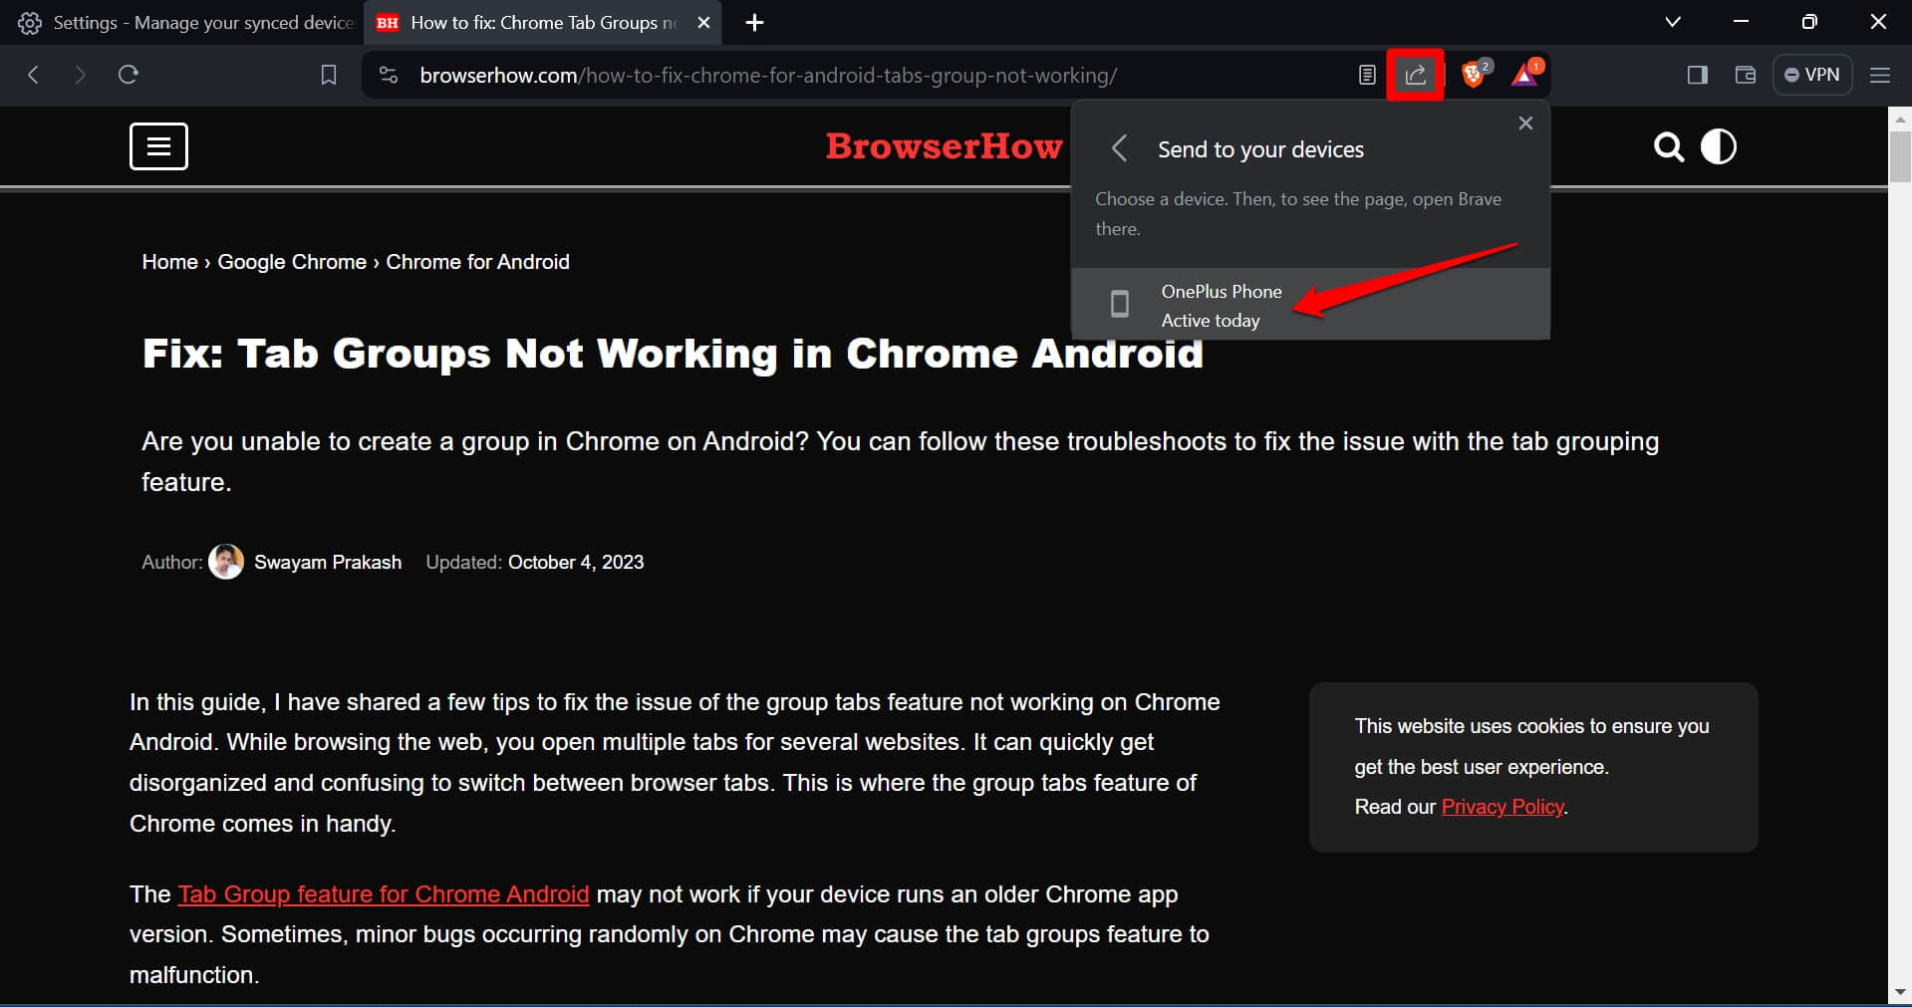The image size is (1912, 1007).
Task: Open the share this page button
Action: point(1415,75)
